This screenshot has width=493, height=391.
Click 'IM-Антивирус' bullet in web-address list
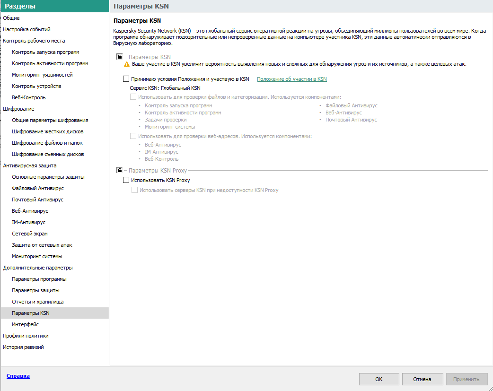tap(161, 152)
